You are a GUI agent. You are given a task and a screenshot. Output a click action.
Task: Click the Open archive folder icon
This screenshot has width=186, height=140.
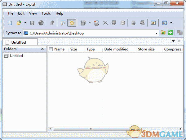(x=19, y=23)
